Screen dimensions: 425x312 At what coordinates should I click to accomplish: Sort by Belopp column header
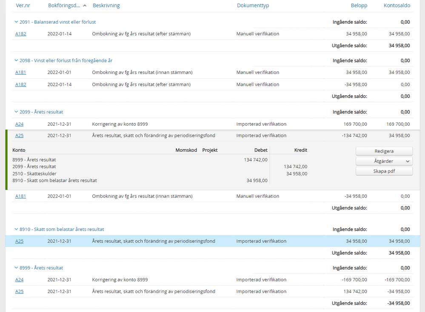coord(359,6)
